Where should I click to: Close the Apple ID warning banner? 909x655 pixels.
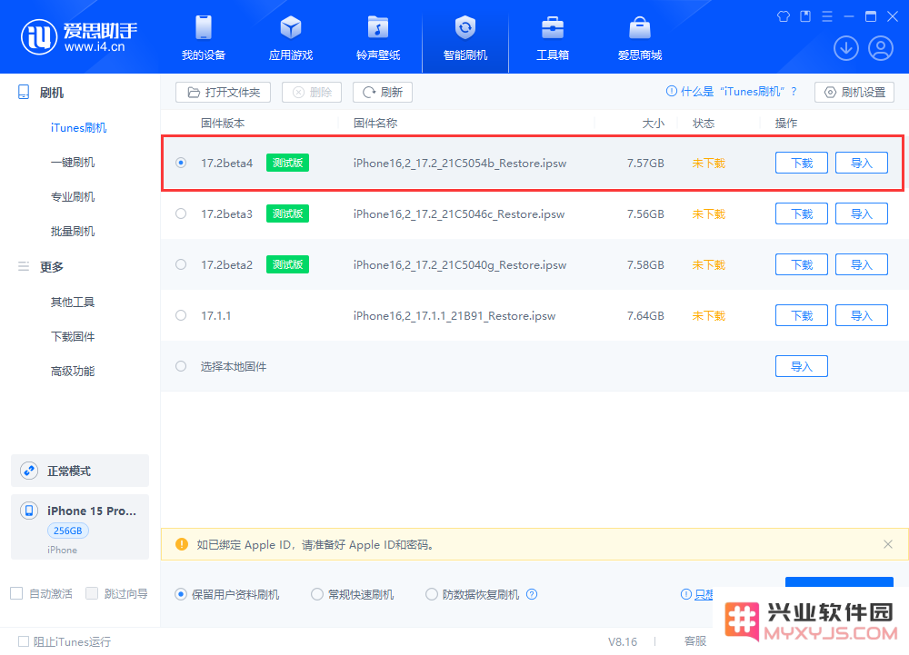pos(887,544)
